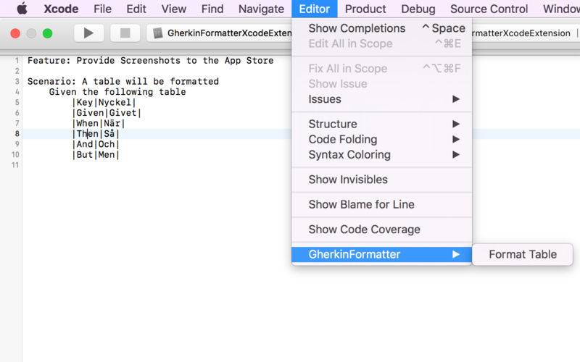Click the scheme icon next to GherkinFormatterXcodeExtension
The height and width of the screenshot is (362, 580).
pyautogui.click(x=158, y=33)
